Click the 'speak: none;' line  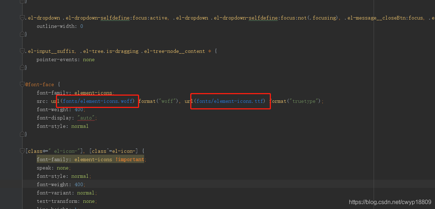coord(54,168)
